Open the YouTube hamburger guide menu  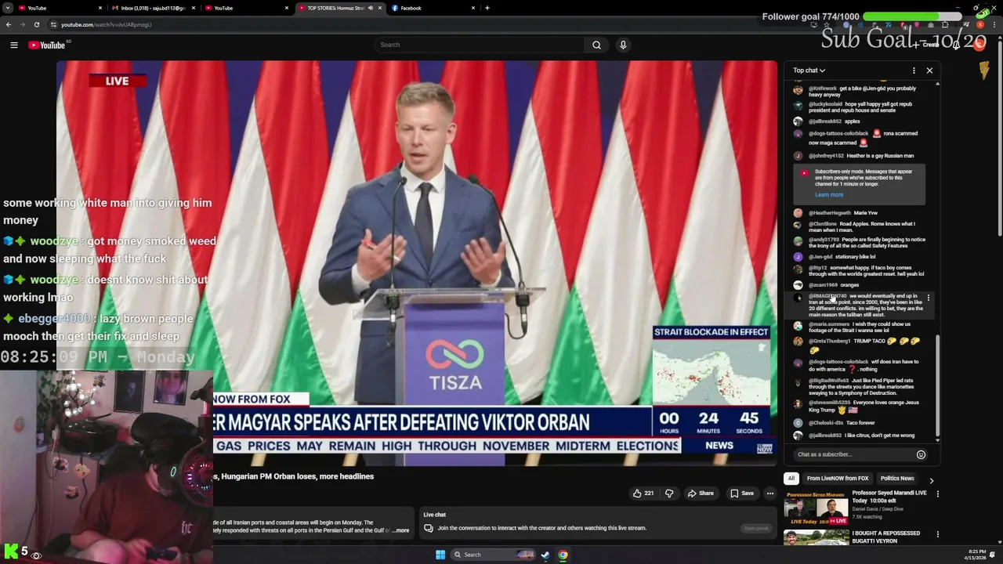coord(13,45)
